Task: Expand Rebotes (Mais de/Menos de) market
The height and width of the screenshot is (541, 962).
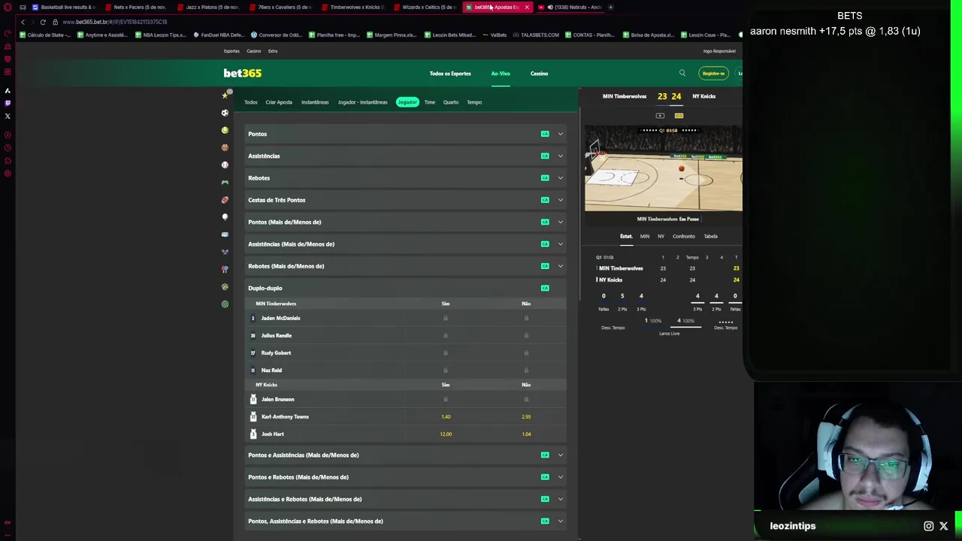Action: tap(406, 266)
